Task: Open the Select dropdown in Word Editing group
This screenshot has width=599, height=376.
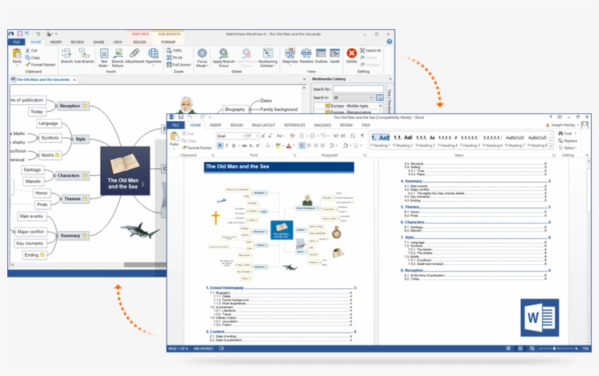Action: click(568, 147)
